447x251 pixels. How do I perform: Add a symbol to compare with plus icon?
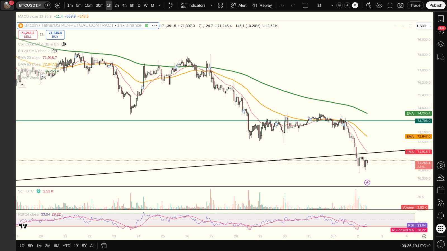(58, 5)
